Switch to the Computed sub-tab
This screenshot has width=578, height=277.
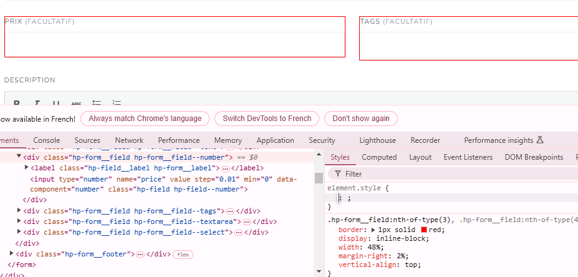(x=379, y=157)
